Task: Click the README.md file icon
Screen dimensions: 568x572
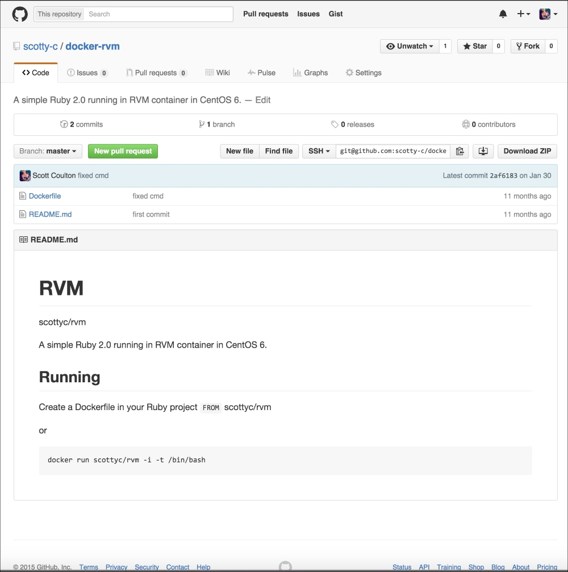Action: coord(23,214)
